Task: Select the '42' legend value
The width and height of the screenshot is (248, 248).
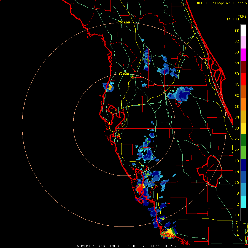Action: point(237,96)
